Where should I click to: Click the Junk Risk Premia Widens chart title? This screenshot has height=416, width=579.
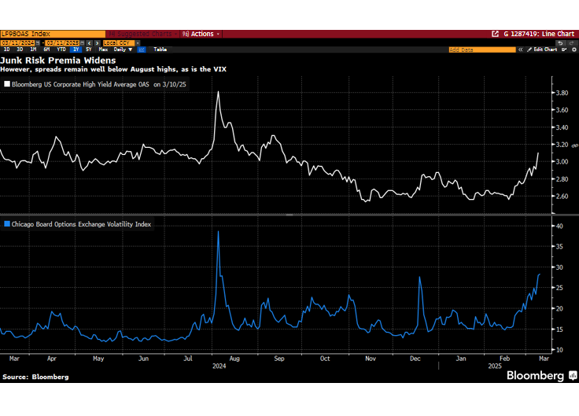tap(58, 61)
